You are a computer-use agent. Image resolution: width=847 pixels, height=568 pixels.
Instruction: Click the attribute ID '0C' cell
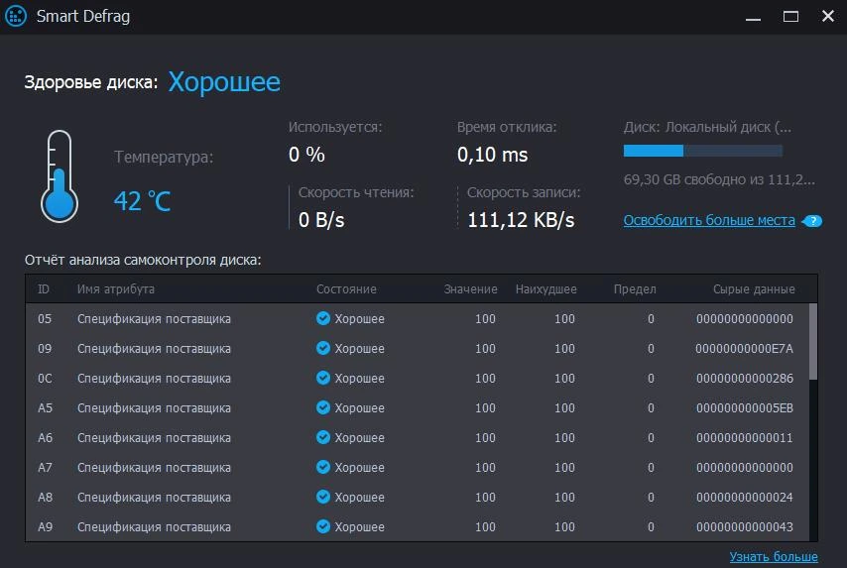pyautogui.click(x=45, y=379)
